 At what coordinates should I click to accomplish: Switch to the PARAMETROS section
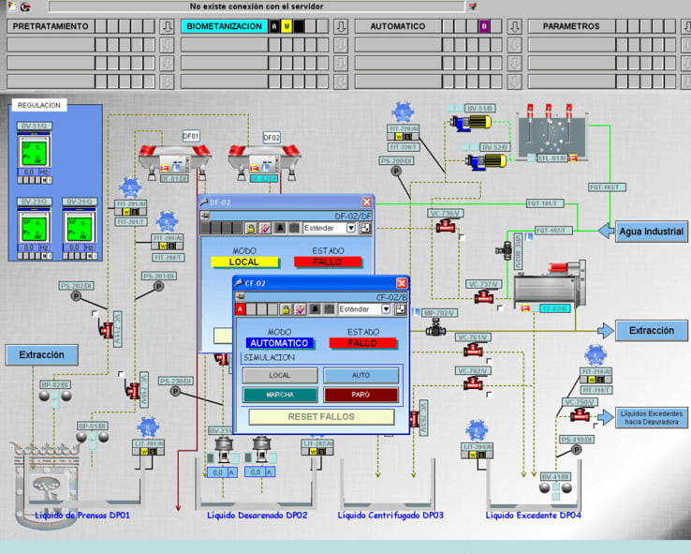(x=571, y=26)
